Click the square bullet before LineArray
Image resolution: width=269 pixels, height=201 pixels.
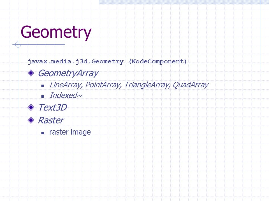click(43, 86)
